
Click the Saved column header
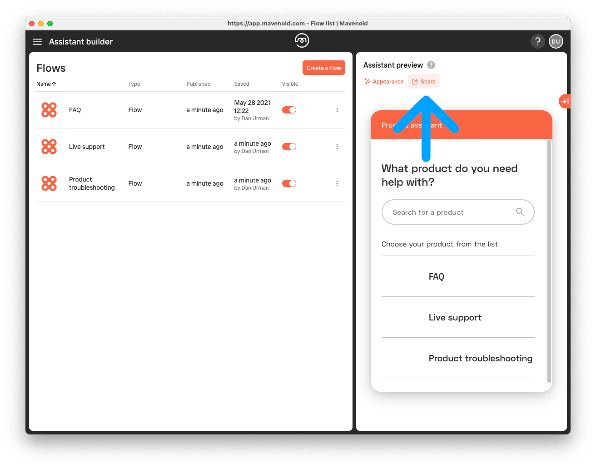click(x=242, y=84)
